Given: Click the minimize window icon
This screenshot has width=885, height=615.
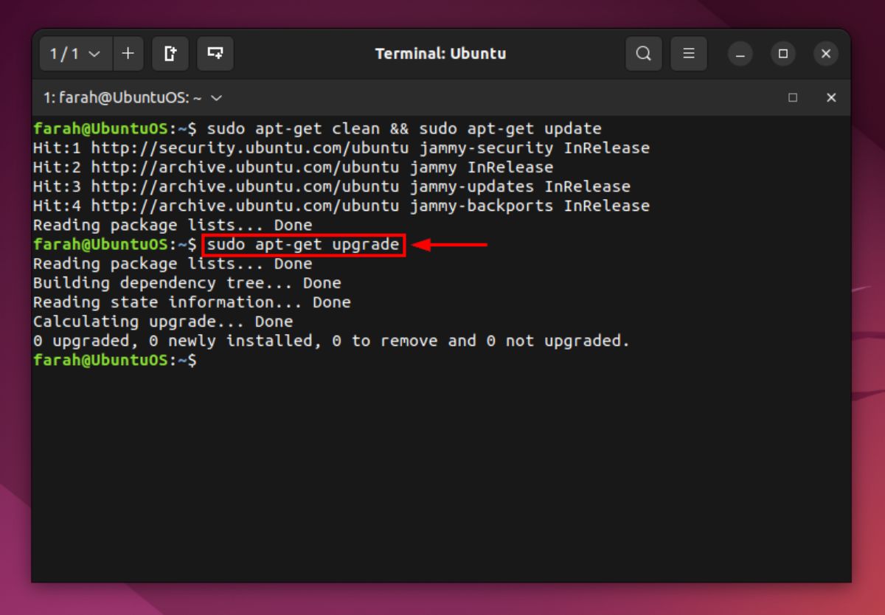Looking at the screenshot, I should pos(740,54).
